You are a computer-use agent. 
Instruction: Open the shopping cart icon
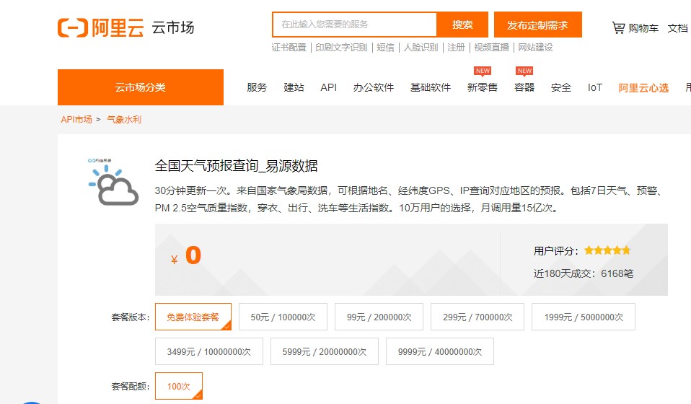(x=618, y=27)
